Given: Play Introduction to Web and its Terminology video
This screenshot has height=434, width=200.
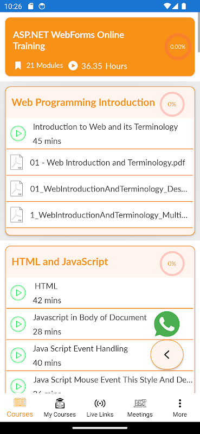Looking at the screenshot, I should (18, 133).
